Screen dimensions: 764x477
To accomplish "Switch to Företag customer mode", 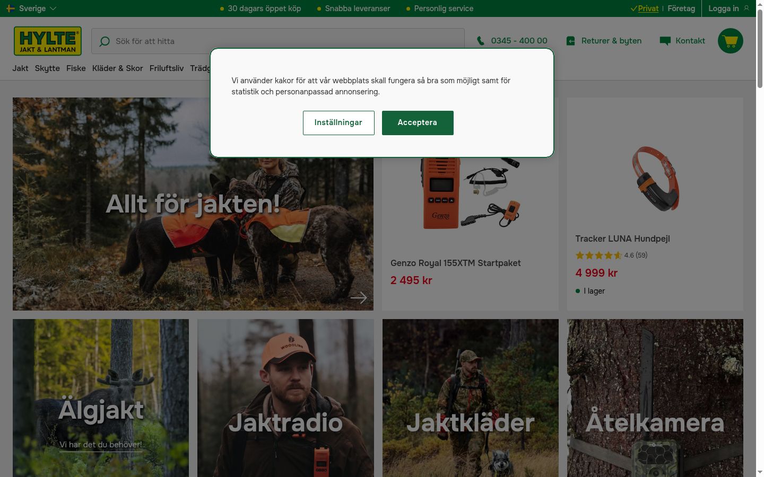I will [x=681, y=8].
